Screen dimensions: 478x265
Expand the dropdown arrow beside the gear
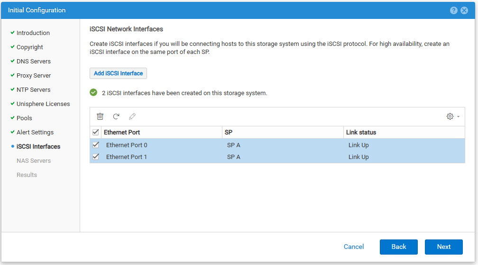tap(458, 116)
